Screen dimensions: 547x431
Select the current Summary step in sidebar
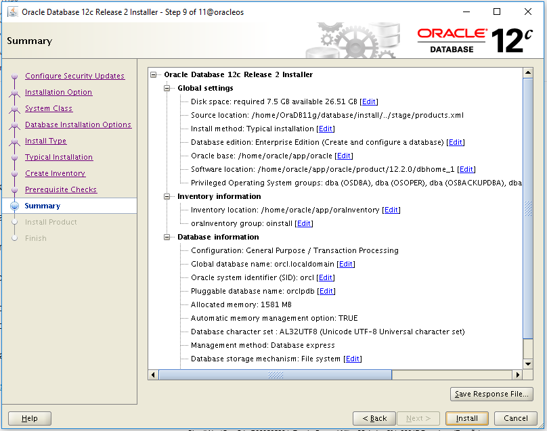tap(43, 206)
